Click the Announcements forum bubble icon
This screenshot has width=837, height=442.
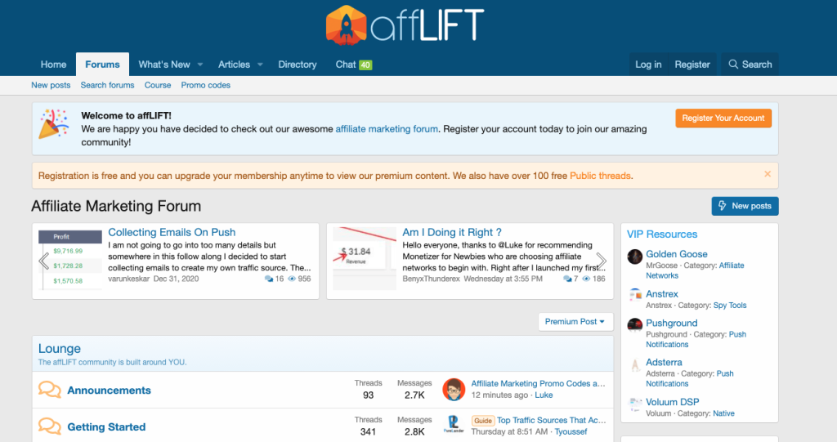pos(50,390)
